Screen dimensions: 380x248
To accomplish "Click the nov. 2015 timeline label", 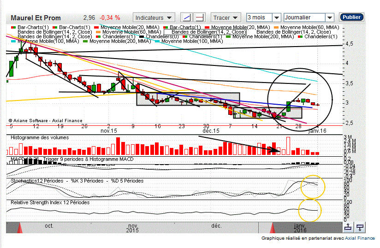I will 132,228.
